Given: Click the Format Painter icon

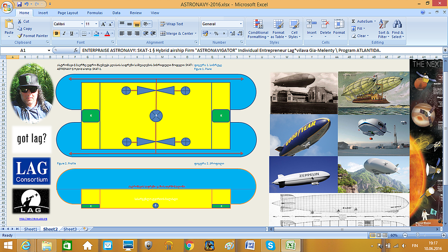Looking at the screenshot, I should pyautogui.click(x=20, y=36).
